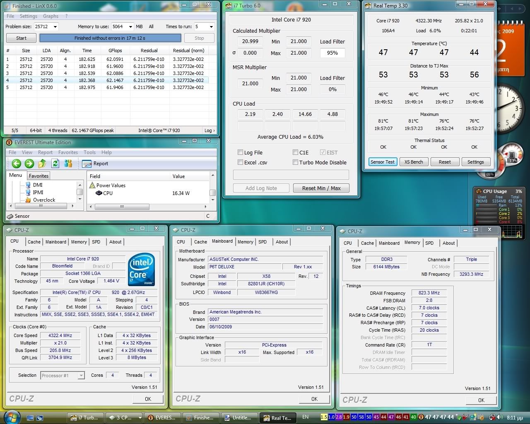Open Real Temp taskbar button
Image resolution: width=530 pixels, height=424 pixels.
click(277, 417)
